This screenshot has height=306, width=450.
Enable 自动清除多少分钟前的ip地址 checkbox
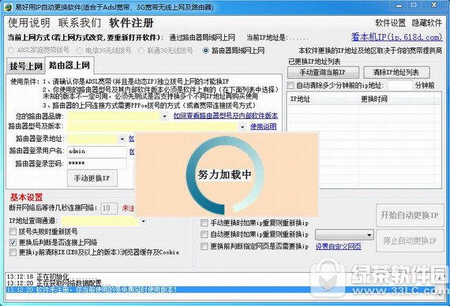(291, 85)
